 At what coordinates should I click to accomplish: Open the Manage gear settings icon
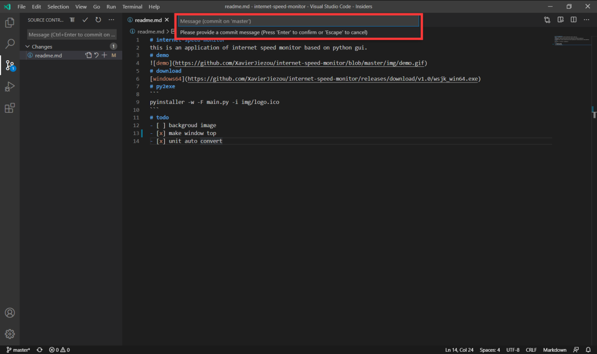[10, 334]
